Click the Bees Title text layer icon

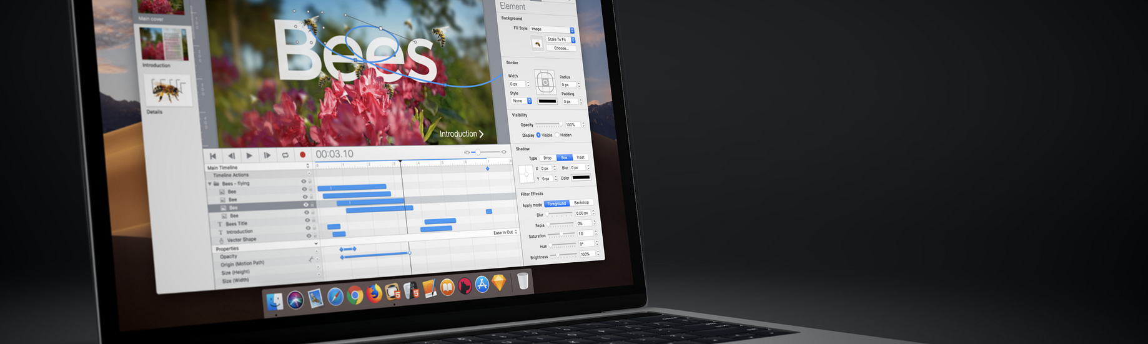pyautogui.click(x=220, y=224)
